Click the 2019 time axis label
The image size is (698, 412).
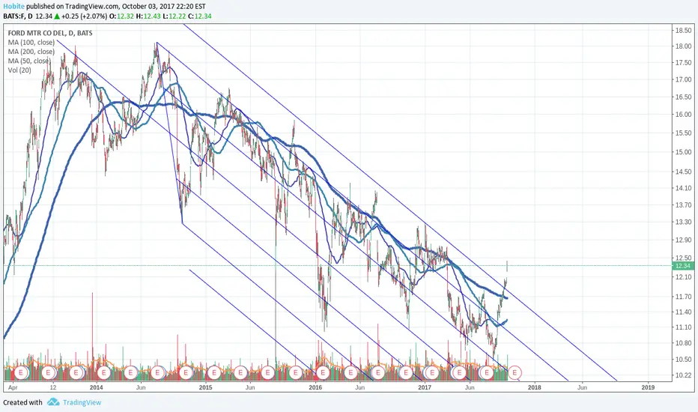pyautogui.click(x=648, y=387)
